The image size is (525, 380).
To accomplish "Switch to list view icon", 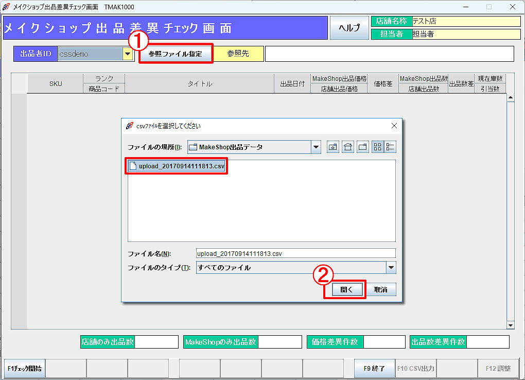I will [x=378, y=147].
